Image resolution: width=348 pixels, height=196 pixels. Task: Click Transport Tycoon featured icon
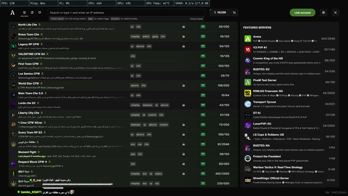tap(248, 104)
